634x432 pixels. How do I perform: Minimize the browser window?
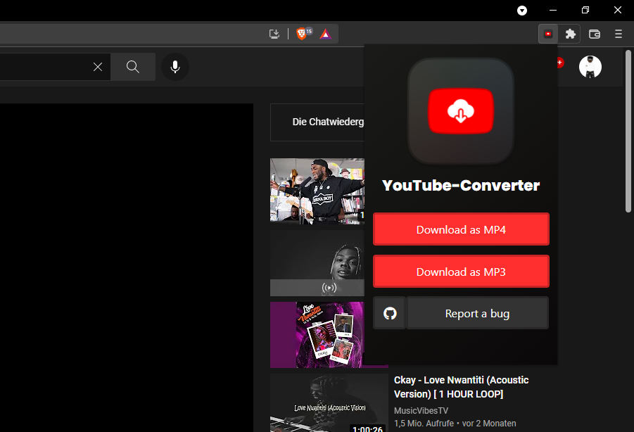point(553,10)
